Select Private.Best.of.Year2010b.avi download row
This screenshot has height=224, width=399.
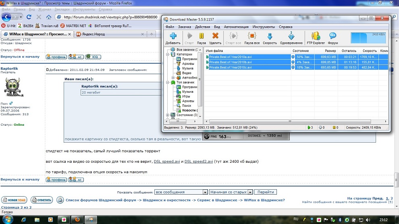pyautogui.click(x=297, y=62)
